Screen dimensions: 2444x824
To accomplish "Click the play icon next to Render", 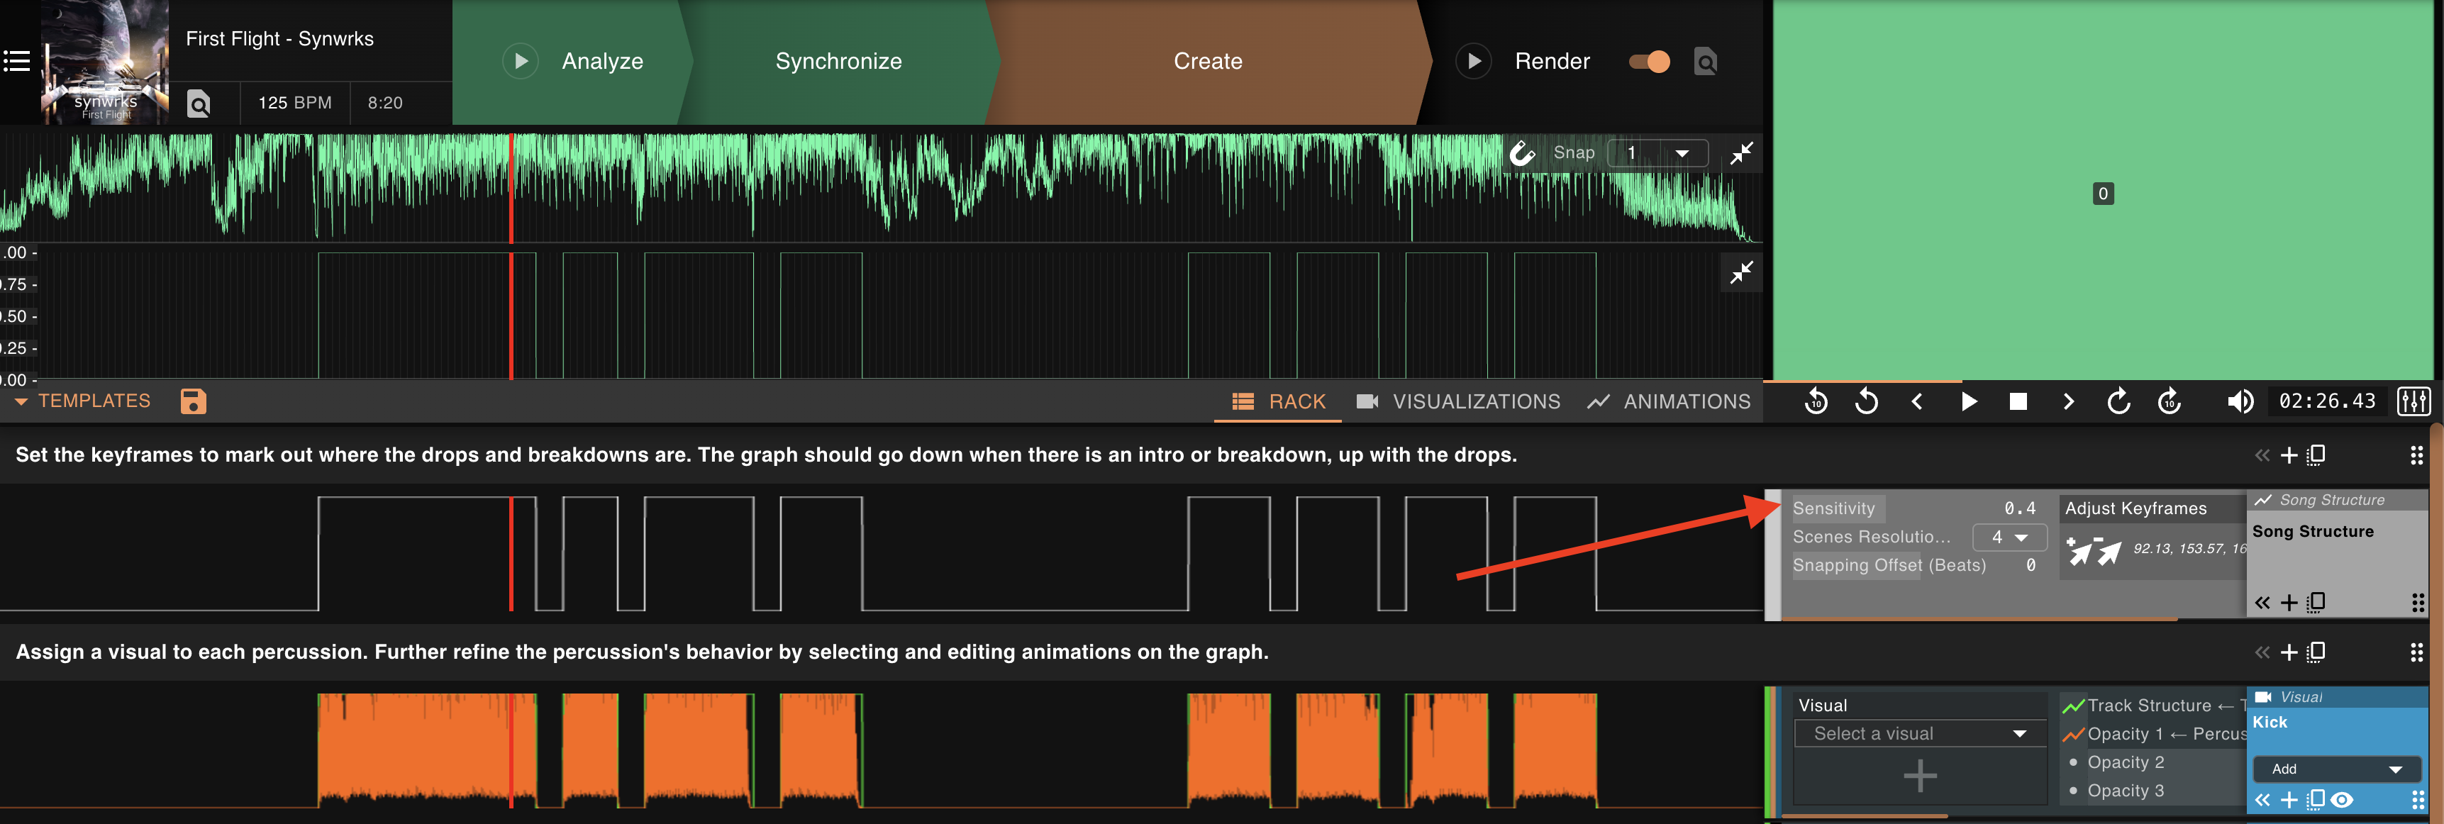I will coord(1473,62).
